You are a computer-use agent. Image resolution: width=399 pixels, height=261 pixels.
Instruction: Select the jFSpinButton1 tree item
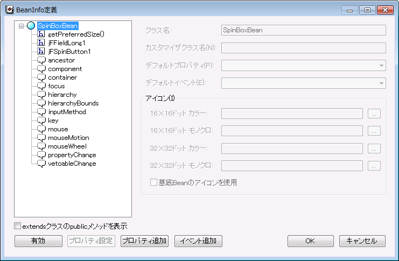(x=69, y=51)
